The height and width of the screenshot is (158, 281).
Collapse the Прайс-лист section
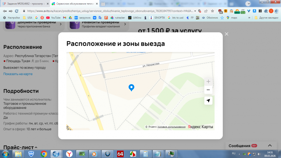(36, 147)
